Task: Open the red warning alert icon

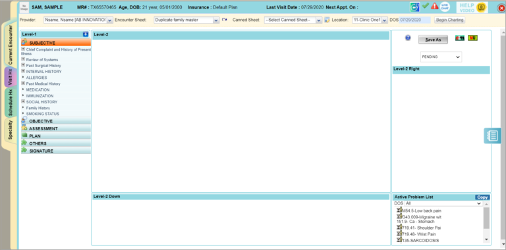Action: 435,6
